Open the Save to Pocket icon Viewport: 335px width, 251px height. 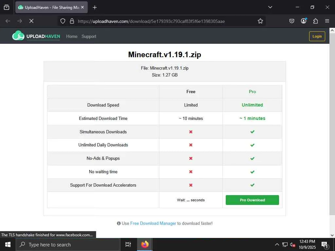coord(291,21)
